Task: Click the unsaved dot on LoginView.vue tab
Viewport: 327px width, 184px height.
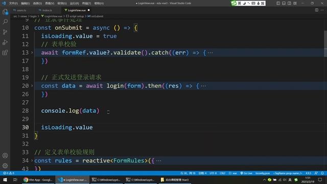Action: tap(88, 10)
